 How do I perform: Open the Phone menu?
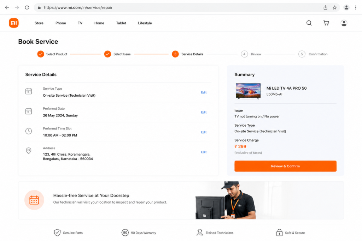coord(61,23)
